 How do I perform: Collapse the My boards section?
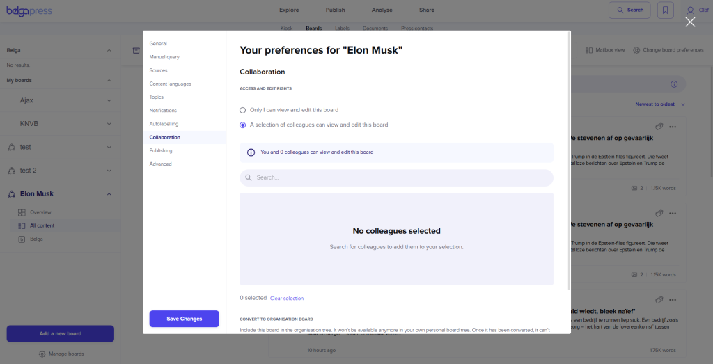click(109, 81)
